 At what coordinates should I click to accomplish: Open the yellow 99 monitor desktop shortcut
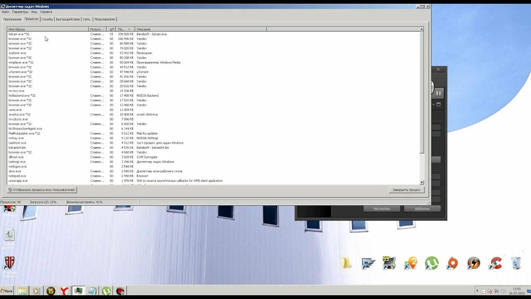point(389,263)
